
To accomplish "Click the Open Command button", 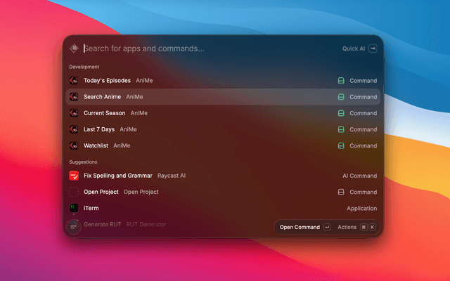I will coord(304,227).
